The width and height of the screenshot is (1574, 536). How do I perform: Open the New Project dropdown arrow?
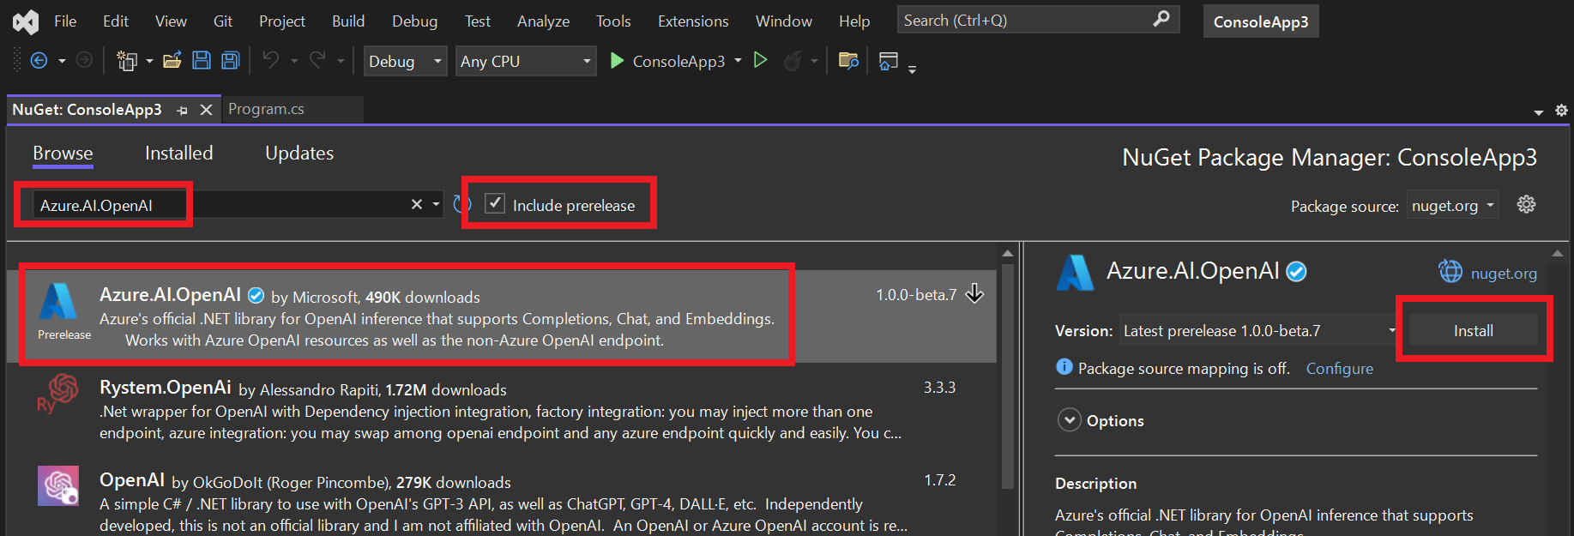(x=149, y=61)
